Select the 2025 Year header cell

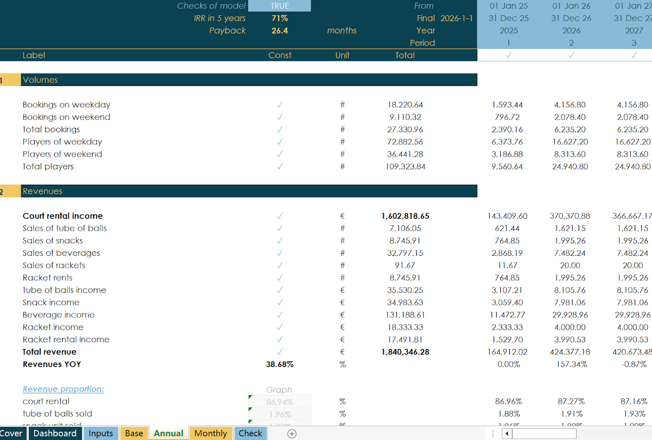point(508,31)
